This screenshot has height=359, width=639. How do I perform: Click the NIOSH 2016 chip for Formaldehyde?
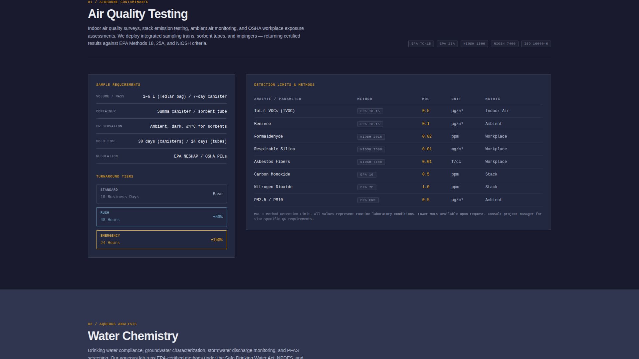[x=371, y=136]
